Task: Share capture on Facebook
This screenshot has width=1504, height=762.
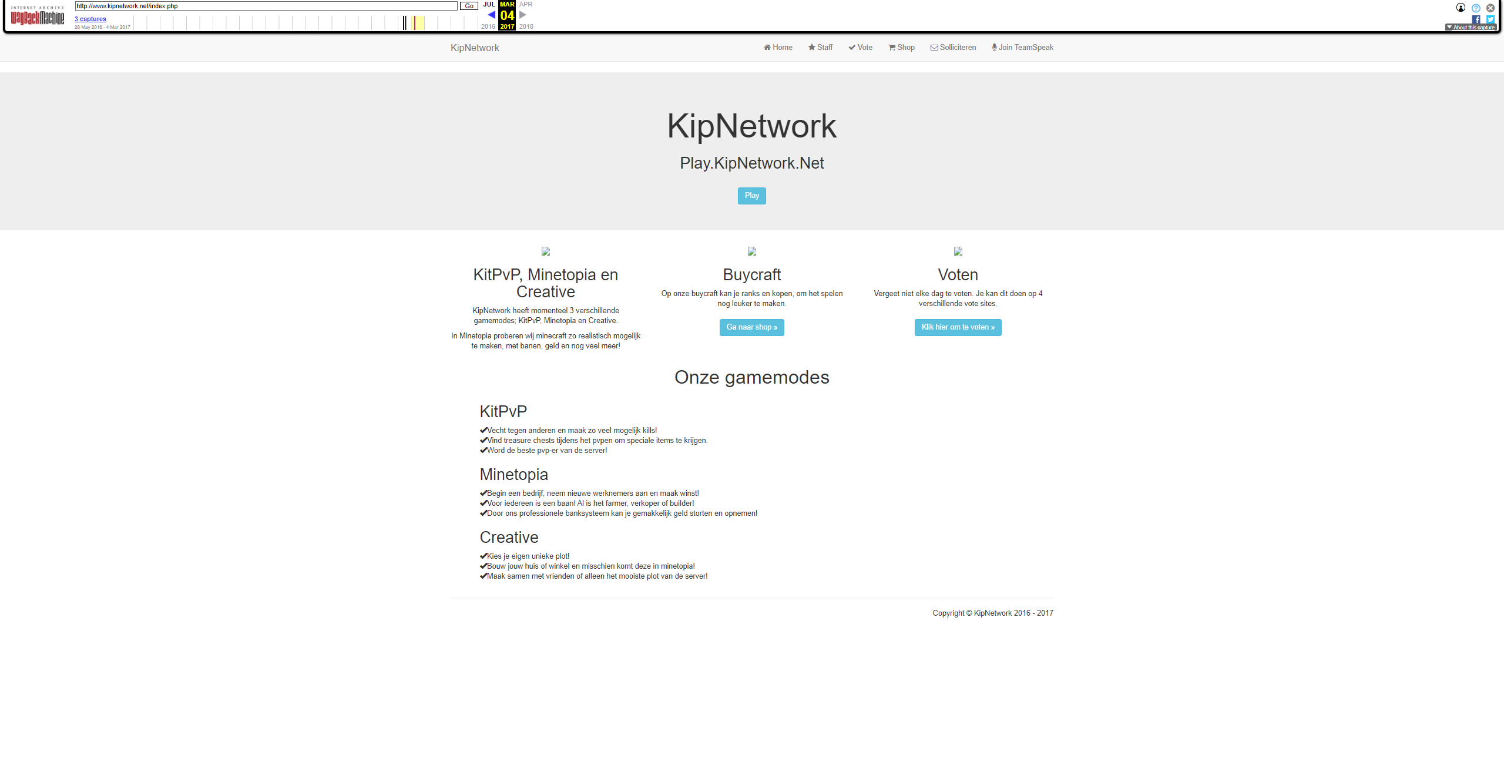Action: [1476, 19]
